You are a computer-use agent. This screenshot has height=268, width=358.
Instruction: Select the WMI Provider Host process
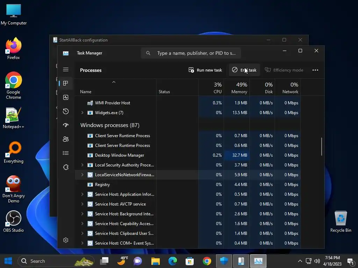pyautogui.click(x=188, y=103)
